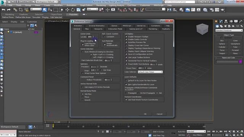Open the selection filter All dropdown
The image size is (244, 137).
(x=36, y=9)
